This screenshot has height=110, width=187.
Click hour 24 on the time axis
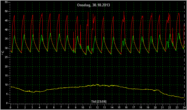click(184, 107)
